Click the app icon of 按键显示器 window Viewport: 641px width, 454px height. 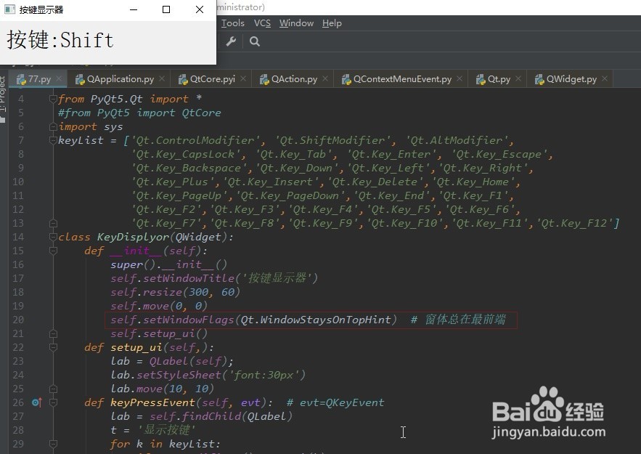[10, 9]
